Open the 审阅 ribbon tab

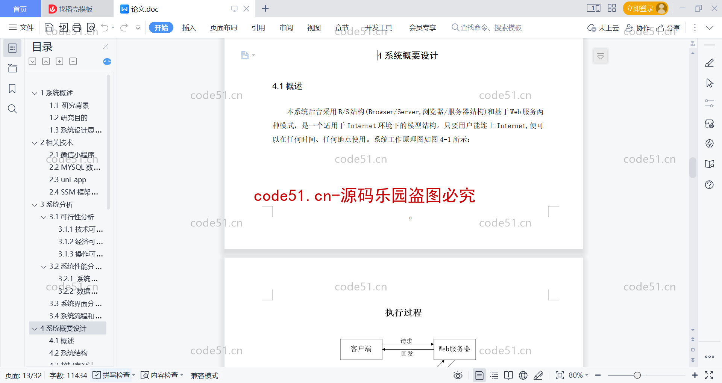(x=286, y=28)
